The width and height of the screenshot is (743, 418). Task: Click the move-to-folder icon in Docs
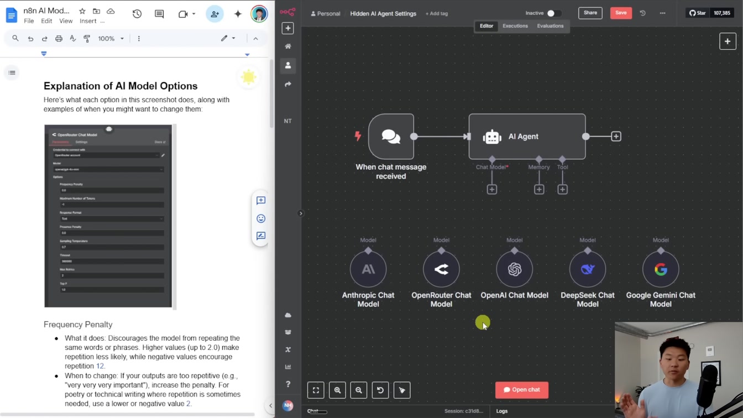[x=96, y=11]
